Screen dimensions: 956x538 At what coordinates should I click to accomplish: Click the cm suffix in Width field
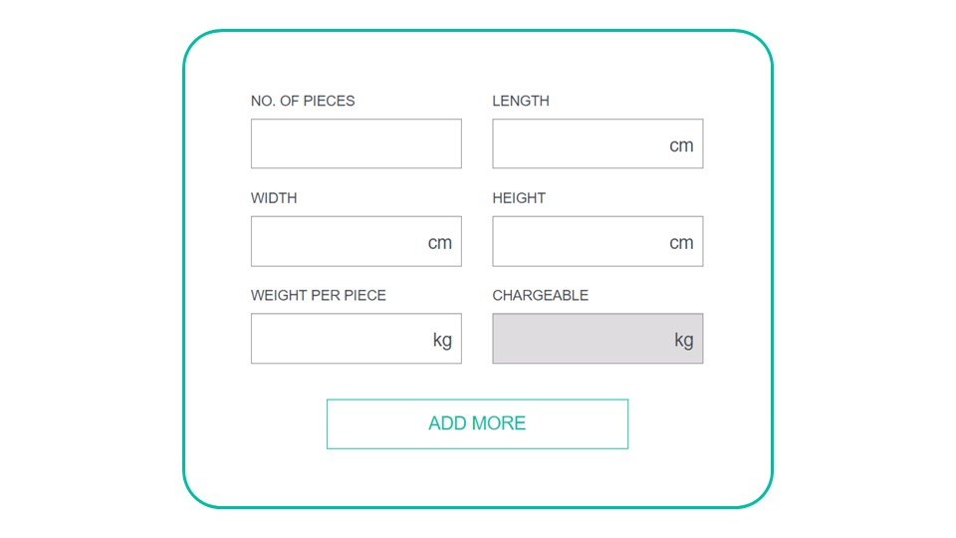tap(439, 243)
